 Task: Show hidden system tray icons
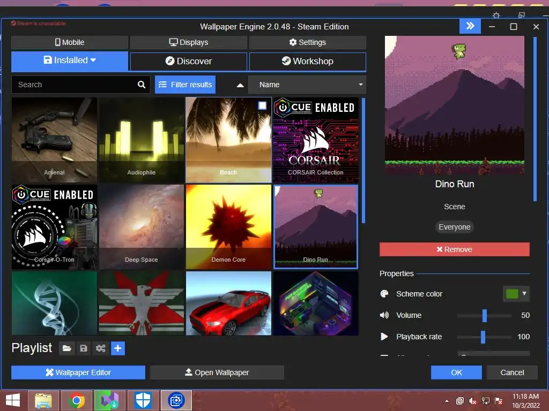(x=447, y=401)
